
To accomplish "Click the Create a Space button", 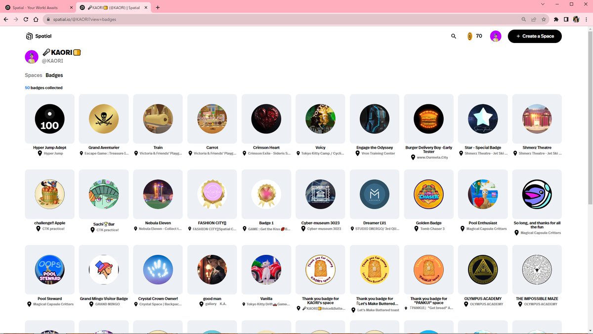I will (x=535, y=36).
